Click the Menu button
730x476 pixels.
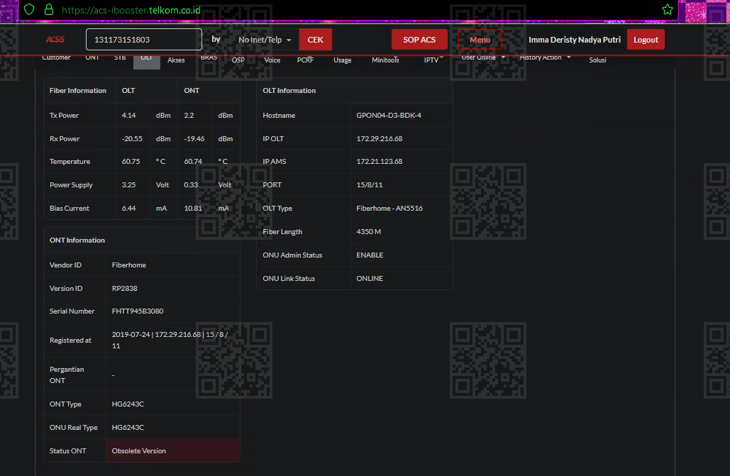480,40
